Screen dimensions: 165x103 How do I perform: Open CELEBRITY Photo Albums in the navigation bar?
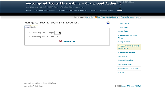[x=45, y=11]
